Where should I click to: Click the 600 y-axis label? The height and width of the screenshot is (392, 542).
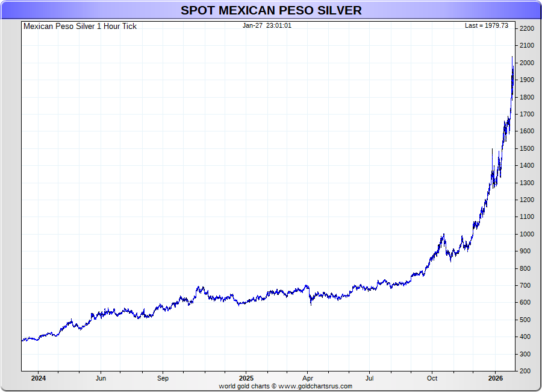pyautogui.click(x=525, y=302)
